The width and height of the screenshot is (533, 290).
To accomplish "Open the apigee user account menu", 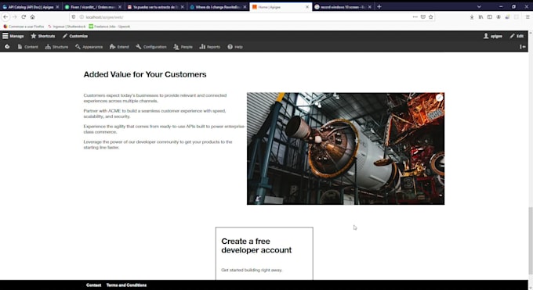I will point(493,36).
